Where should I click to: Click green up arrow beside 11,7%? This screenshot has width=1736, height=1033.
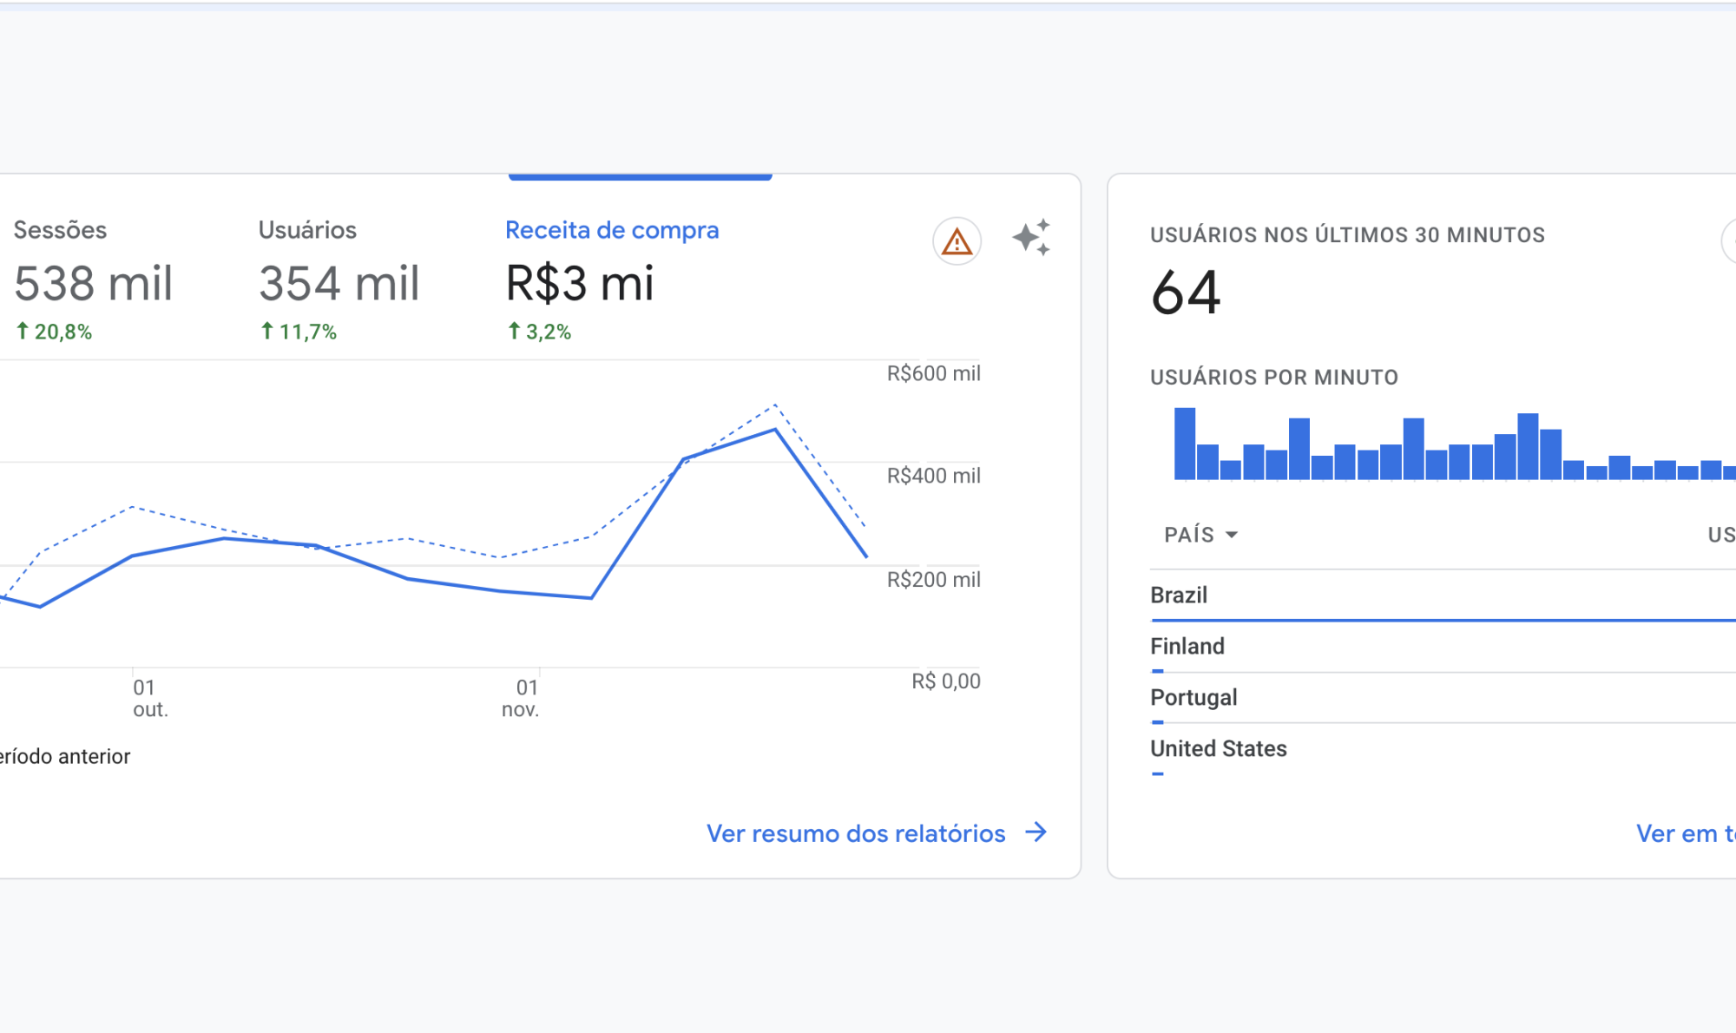pos(267,331)
